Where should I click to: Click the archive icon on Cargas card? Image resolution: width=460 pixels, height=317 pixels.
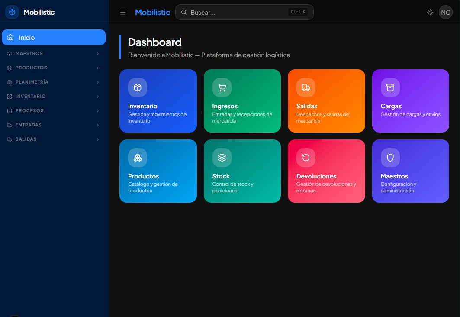pos(390,87)
